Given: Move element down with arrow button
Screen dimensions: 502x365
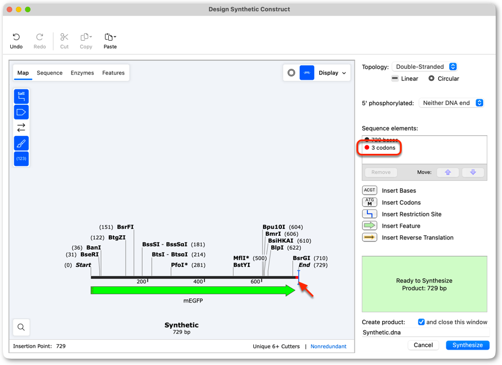Looking at the screenshot, I should [473, 172].
